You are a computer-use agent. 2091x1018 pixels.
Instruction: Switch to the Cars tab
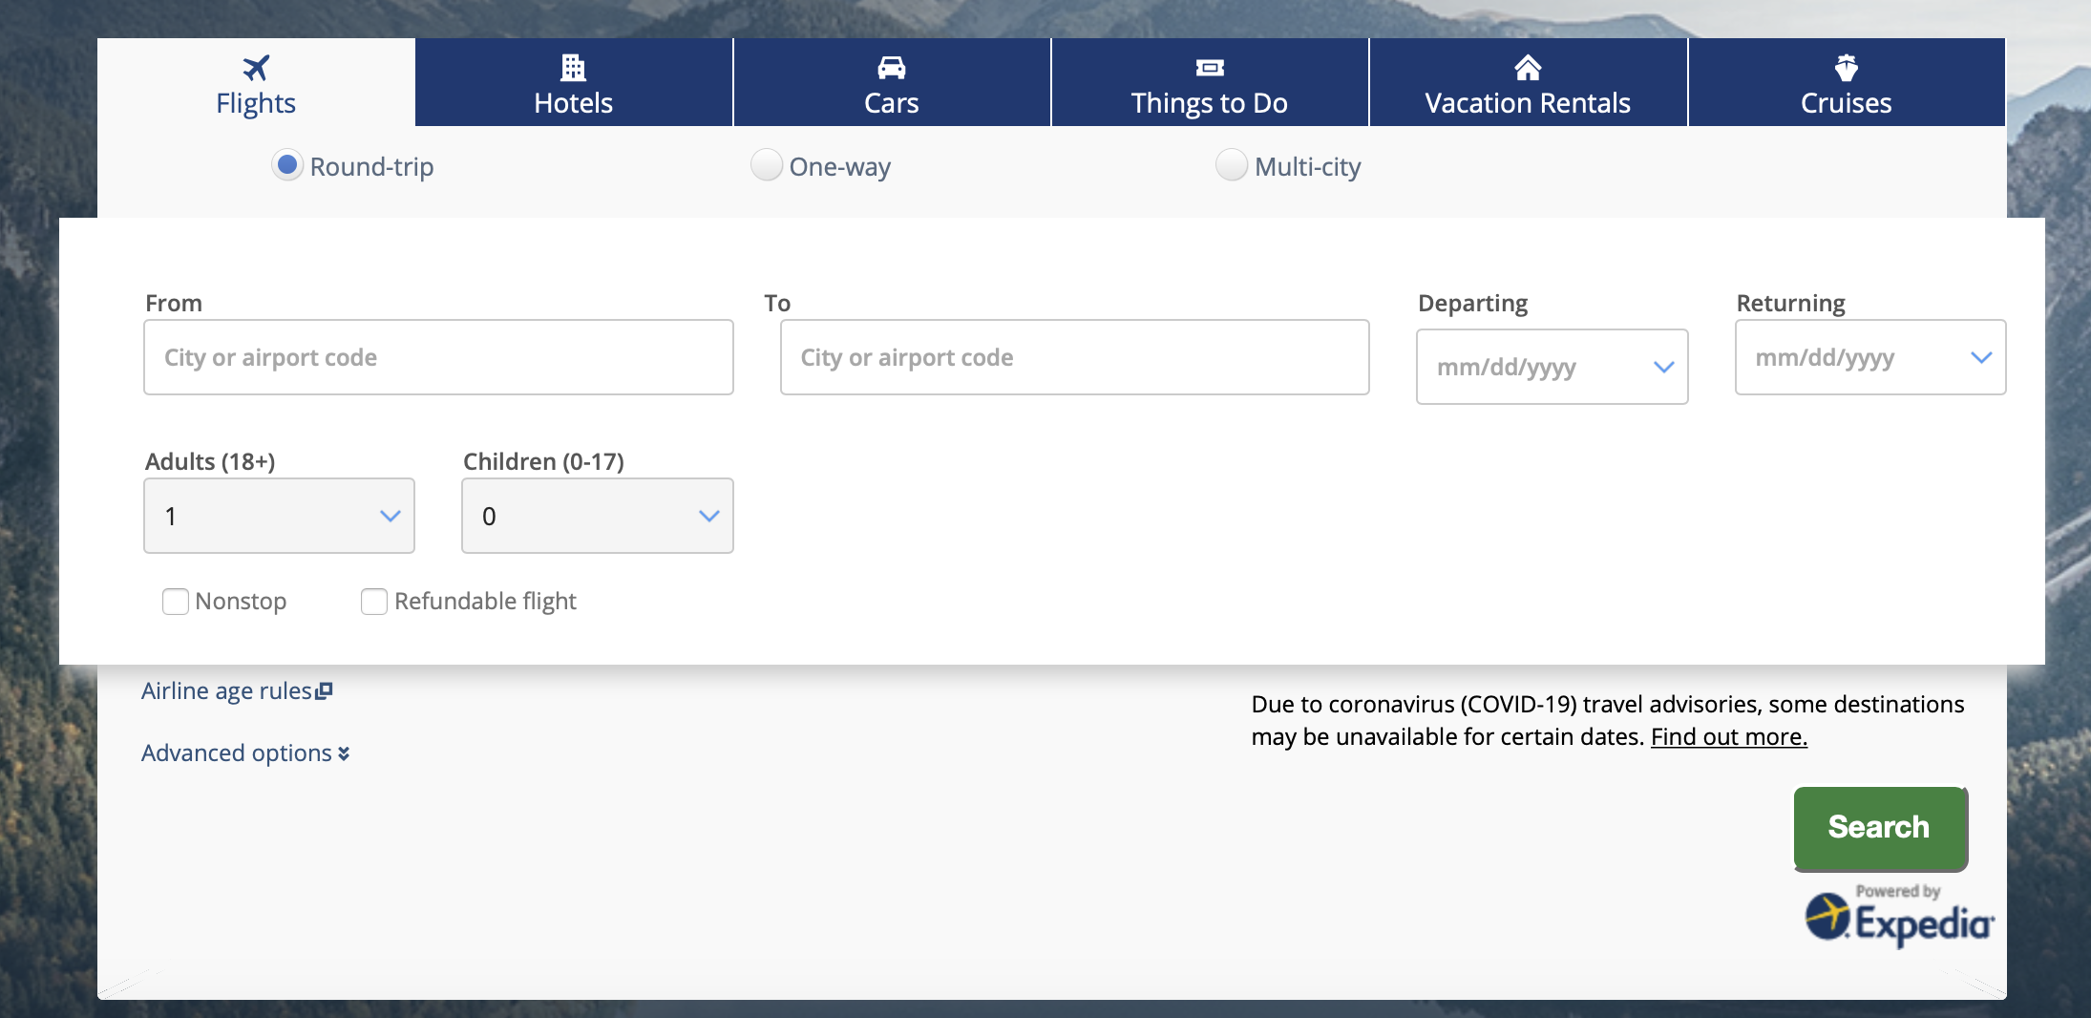(892, 82)
